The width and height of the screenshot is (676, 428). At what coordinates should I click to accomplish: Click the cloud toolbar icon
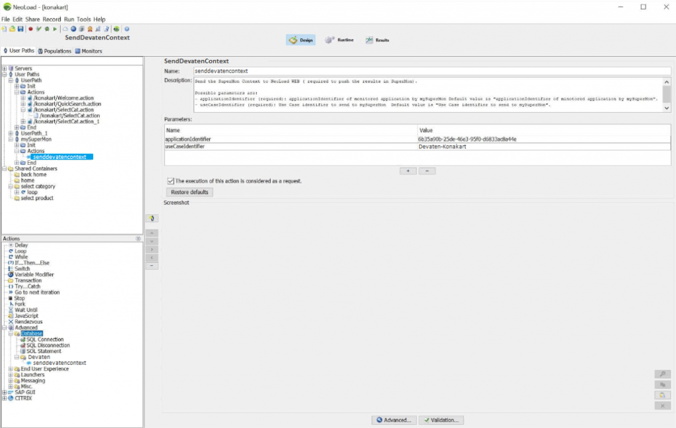coord(65,29)
